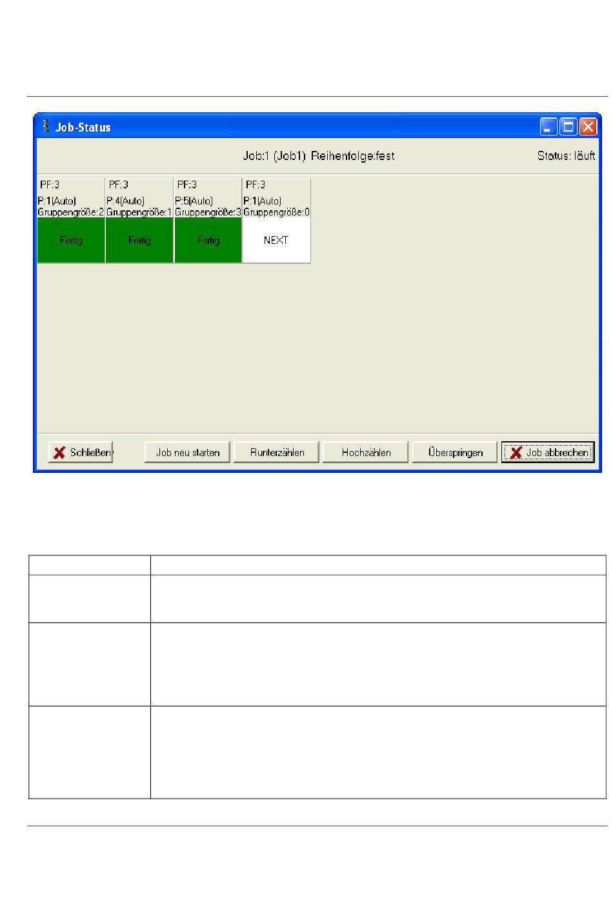Minimize the Job-Status window
The image size is (613, 916).
(x=548, y=126)
